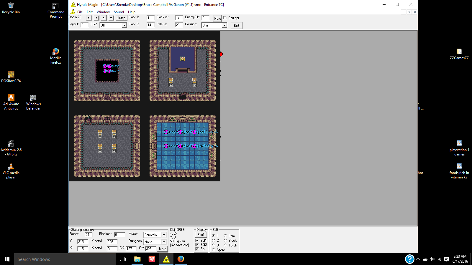Open DOSBox 0.74 desktop icon
Viewport: 472px width, 265px height.
[x=11, y=77]
